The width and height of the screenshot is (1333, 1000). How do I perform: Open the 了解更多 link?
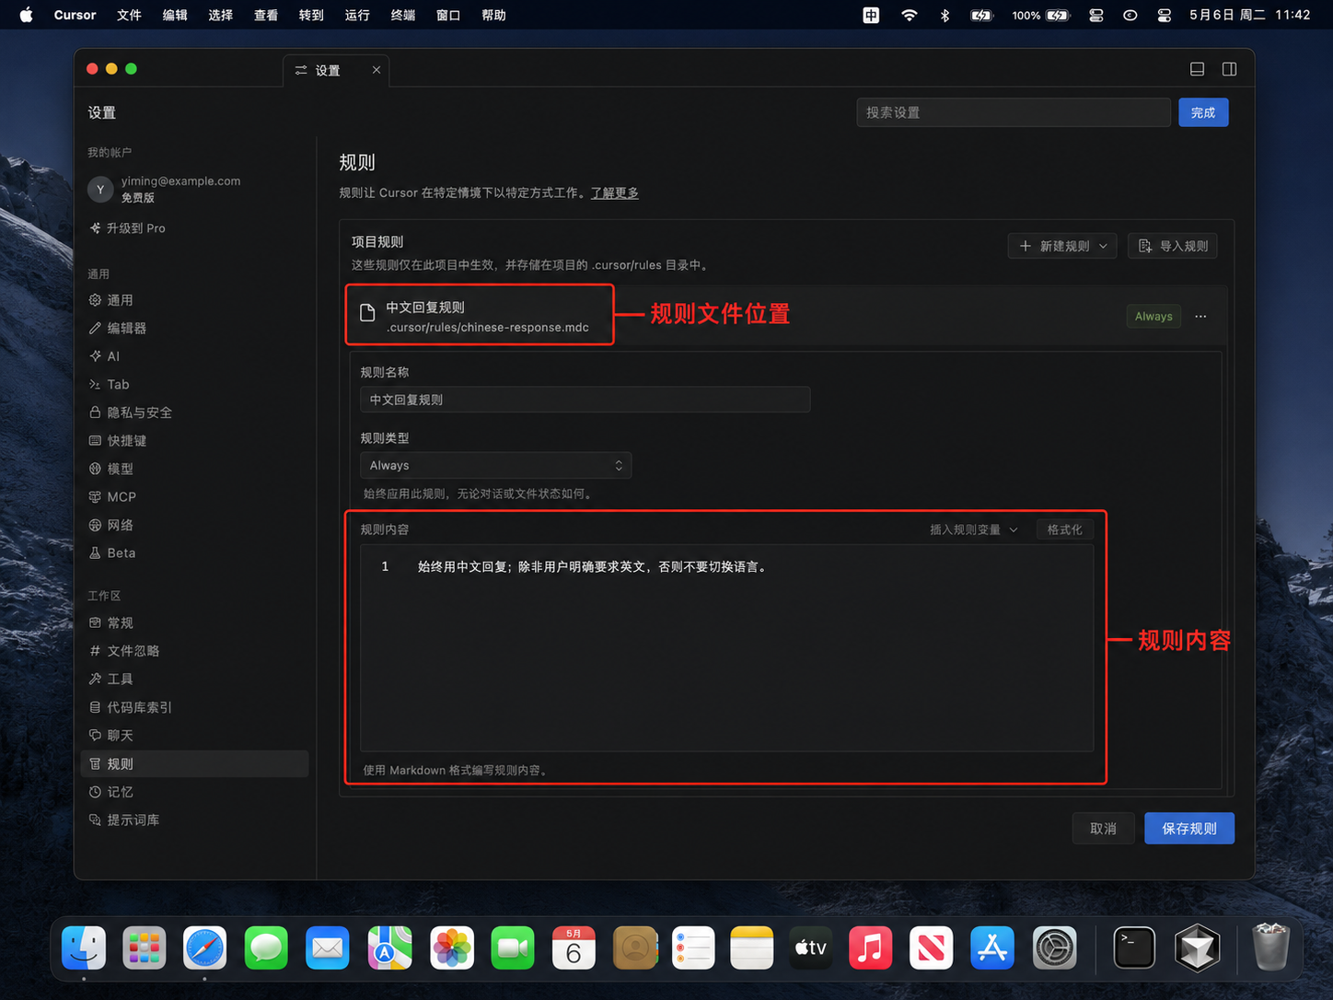pyautogui.click(x=615, y=192)
